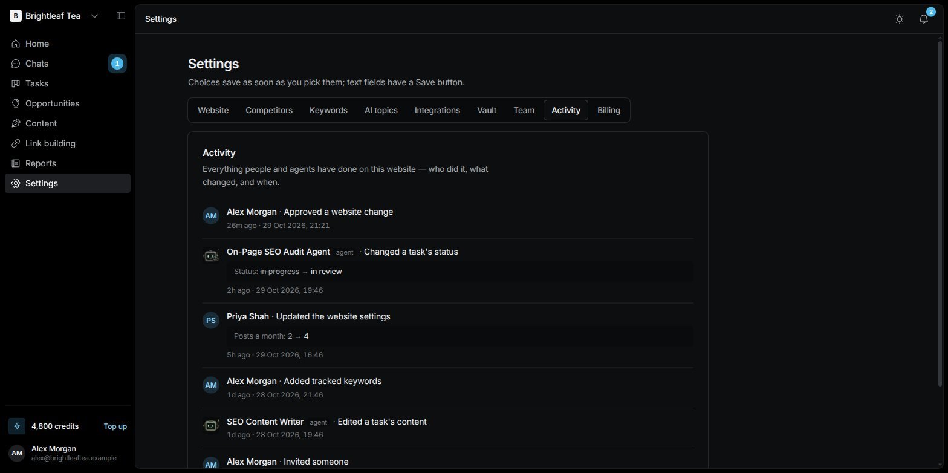The image size is (948, 473).
Task: Click the Chats unread badge
Action: click(x=117, y=64)
